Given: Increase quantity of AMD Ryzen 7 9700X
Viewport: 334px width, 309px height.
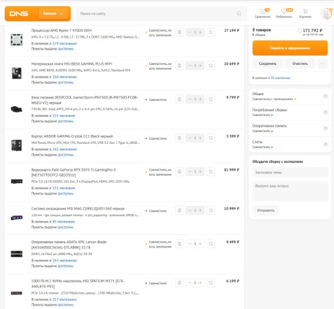Looking at the screenshot, I should [x=200, y=32].
